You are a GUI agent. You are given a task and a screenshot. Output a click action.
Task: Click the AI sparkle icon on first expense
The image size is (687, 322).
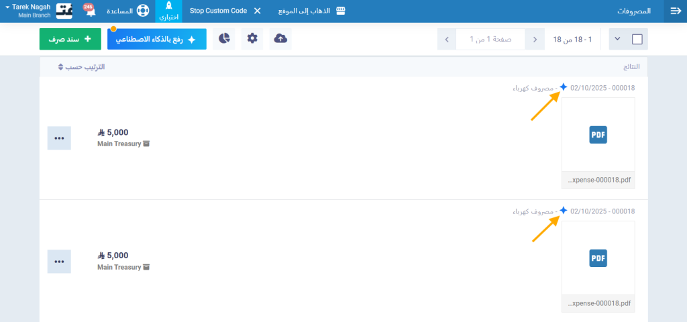564,87
